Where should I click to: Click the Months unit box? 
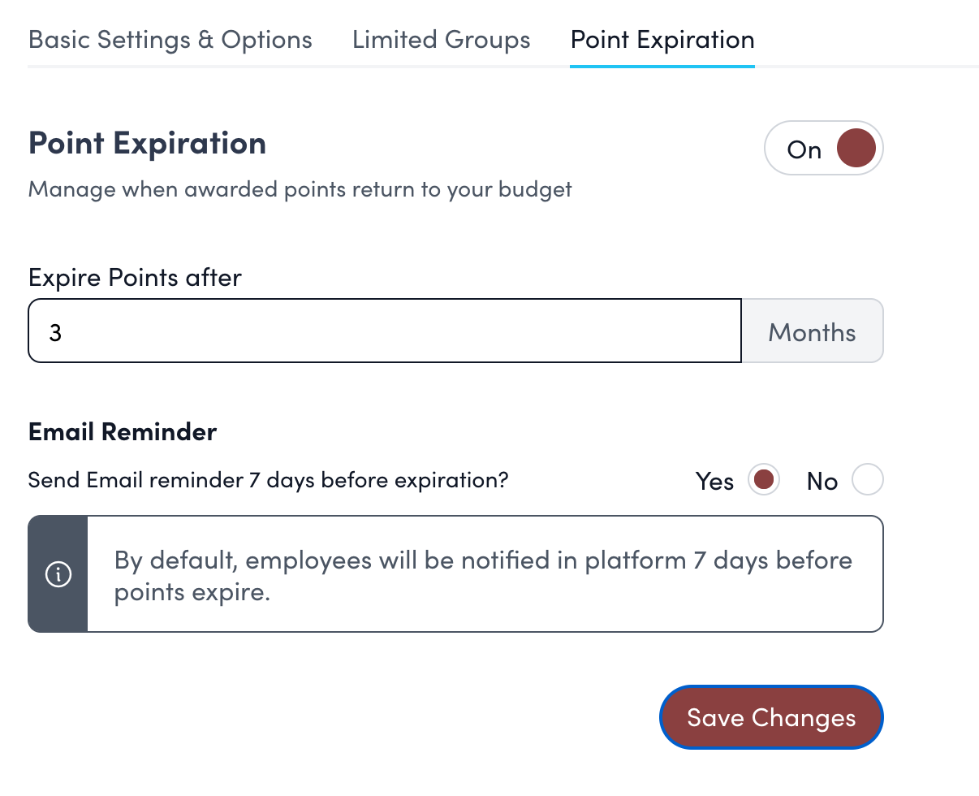(812, 331)
